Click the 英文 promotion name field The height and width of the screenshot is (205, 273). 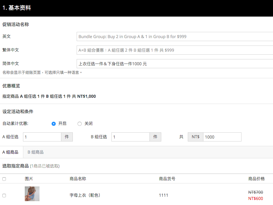click(x=175, y=36)
